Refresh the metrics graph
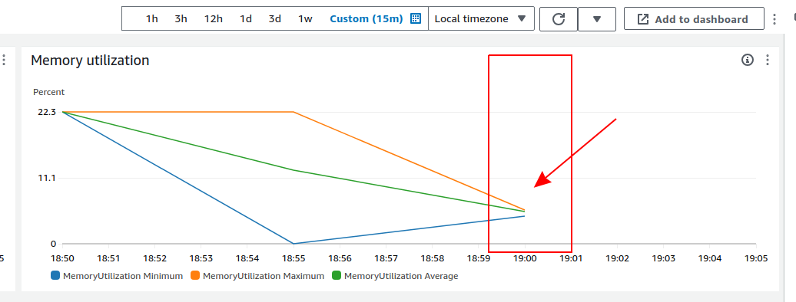Viewport: 796px width, 302px height. [559, 19]
